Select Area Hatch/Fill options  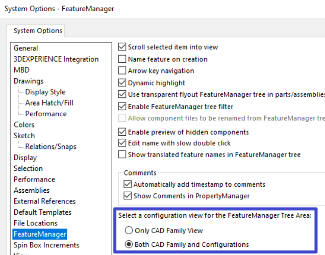click(49, 103)
